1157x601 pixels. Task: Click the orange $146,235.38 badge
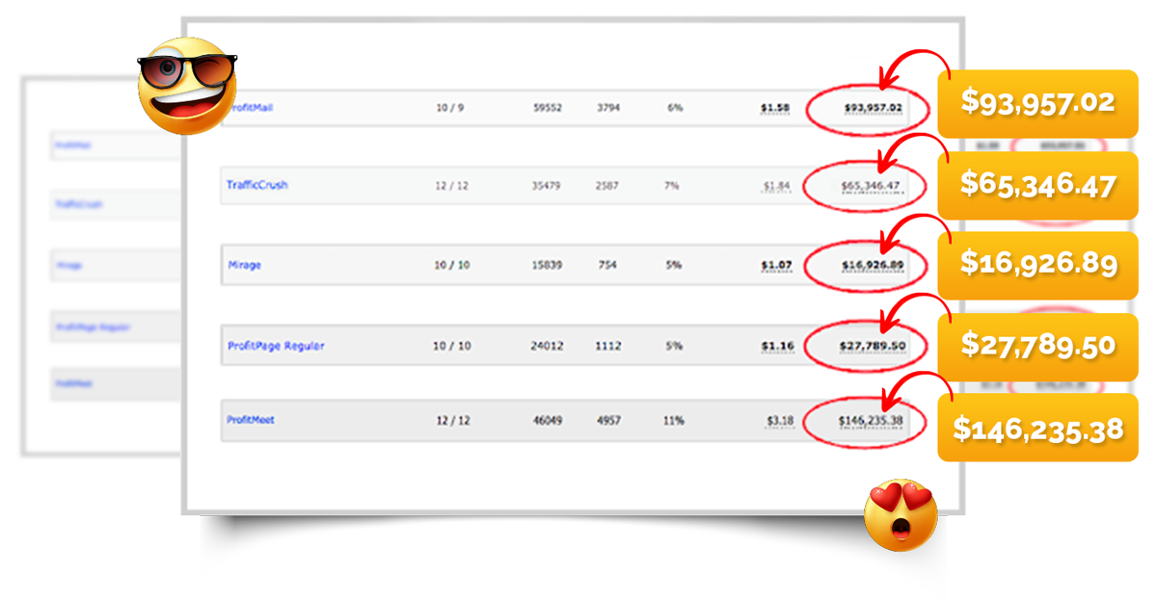(1037, 428)
